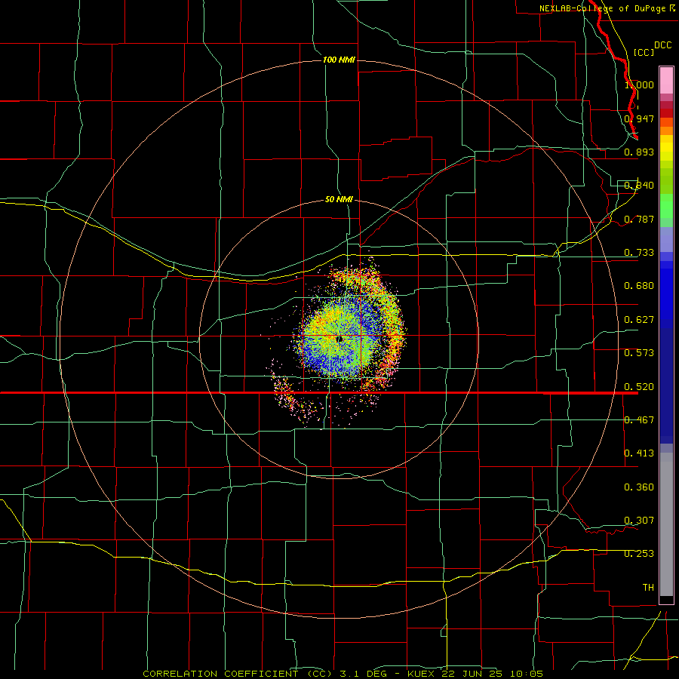Click the 50 NMI range ring label

(x=339, y=199)
